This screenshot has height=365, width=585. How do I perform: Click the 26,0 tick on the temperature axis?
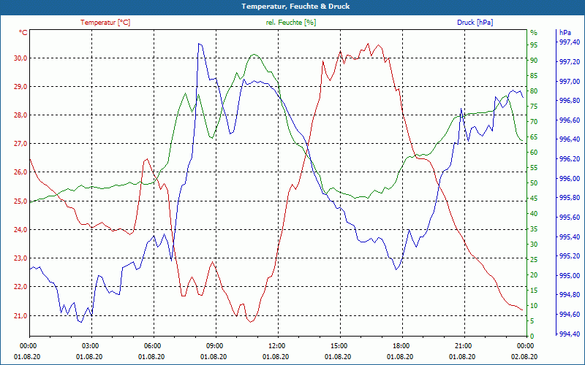click(21, 172)
